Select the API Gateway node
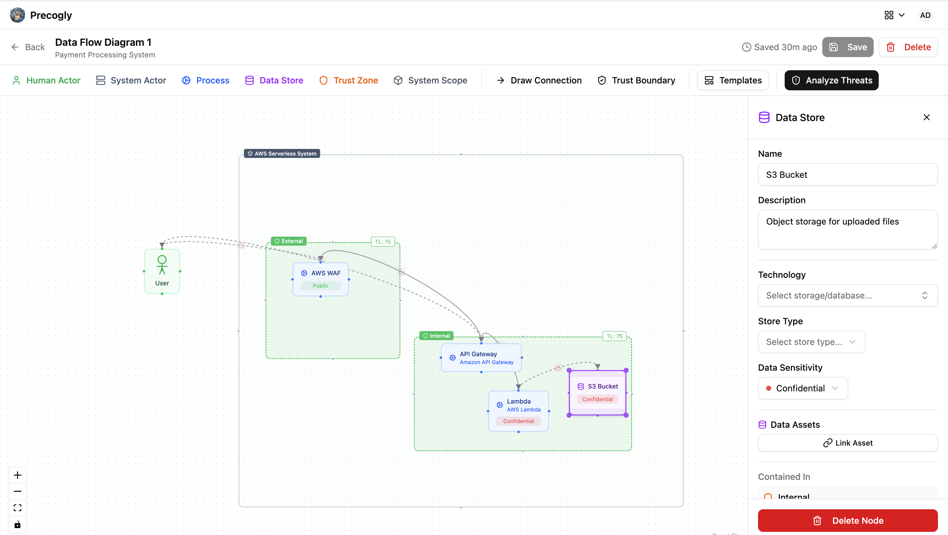The height and width of the screenshot is (535, 948). [481, 358]
